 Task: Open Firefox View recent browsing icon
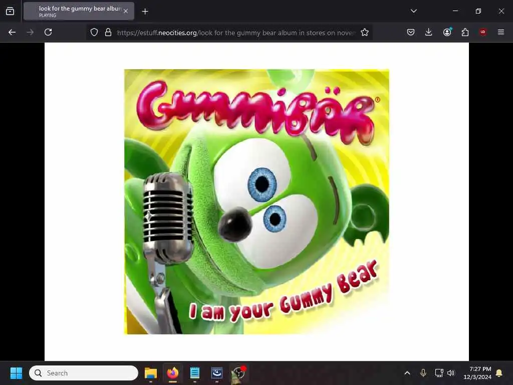tap(10, 11)
